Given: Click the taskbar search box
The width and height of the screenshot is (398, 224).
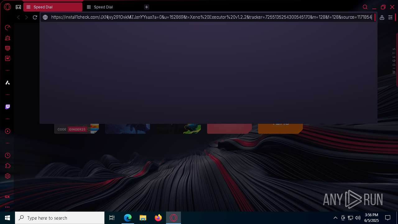Looking at the screenshot, I should point(60,218).
